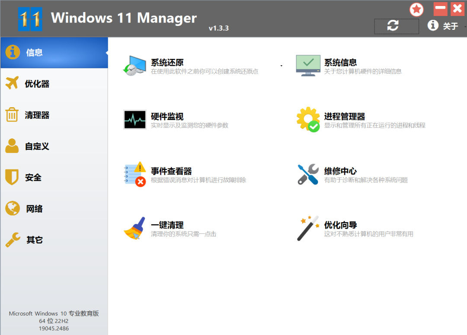The image size is (467, 335).
Task: Go to the 安全 sidebar tab
Action: (54, 178)
